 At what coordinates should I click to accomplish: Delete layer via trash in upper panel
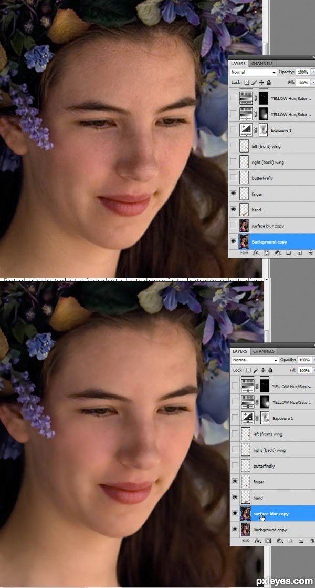[x=310, y=253]
